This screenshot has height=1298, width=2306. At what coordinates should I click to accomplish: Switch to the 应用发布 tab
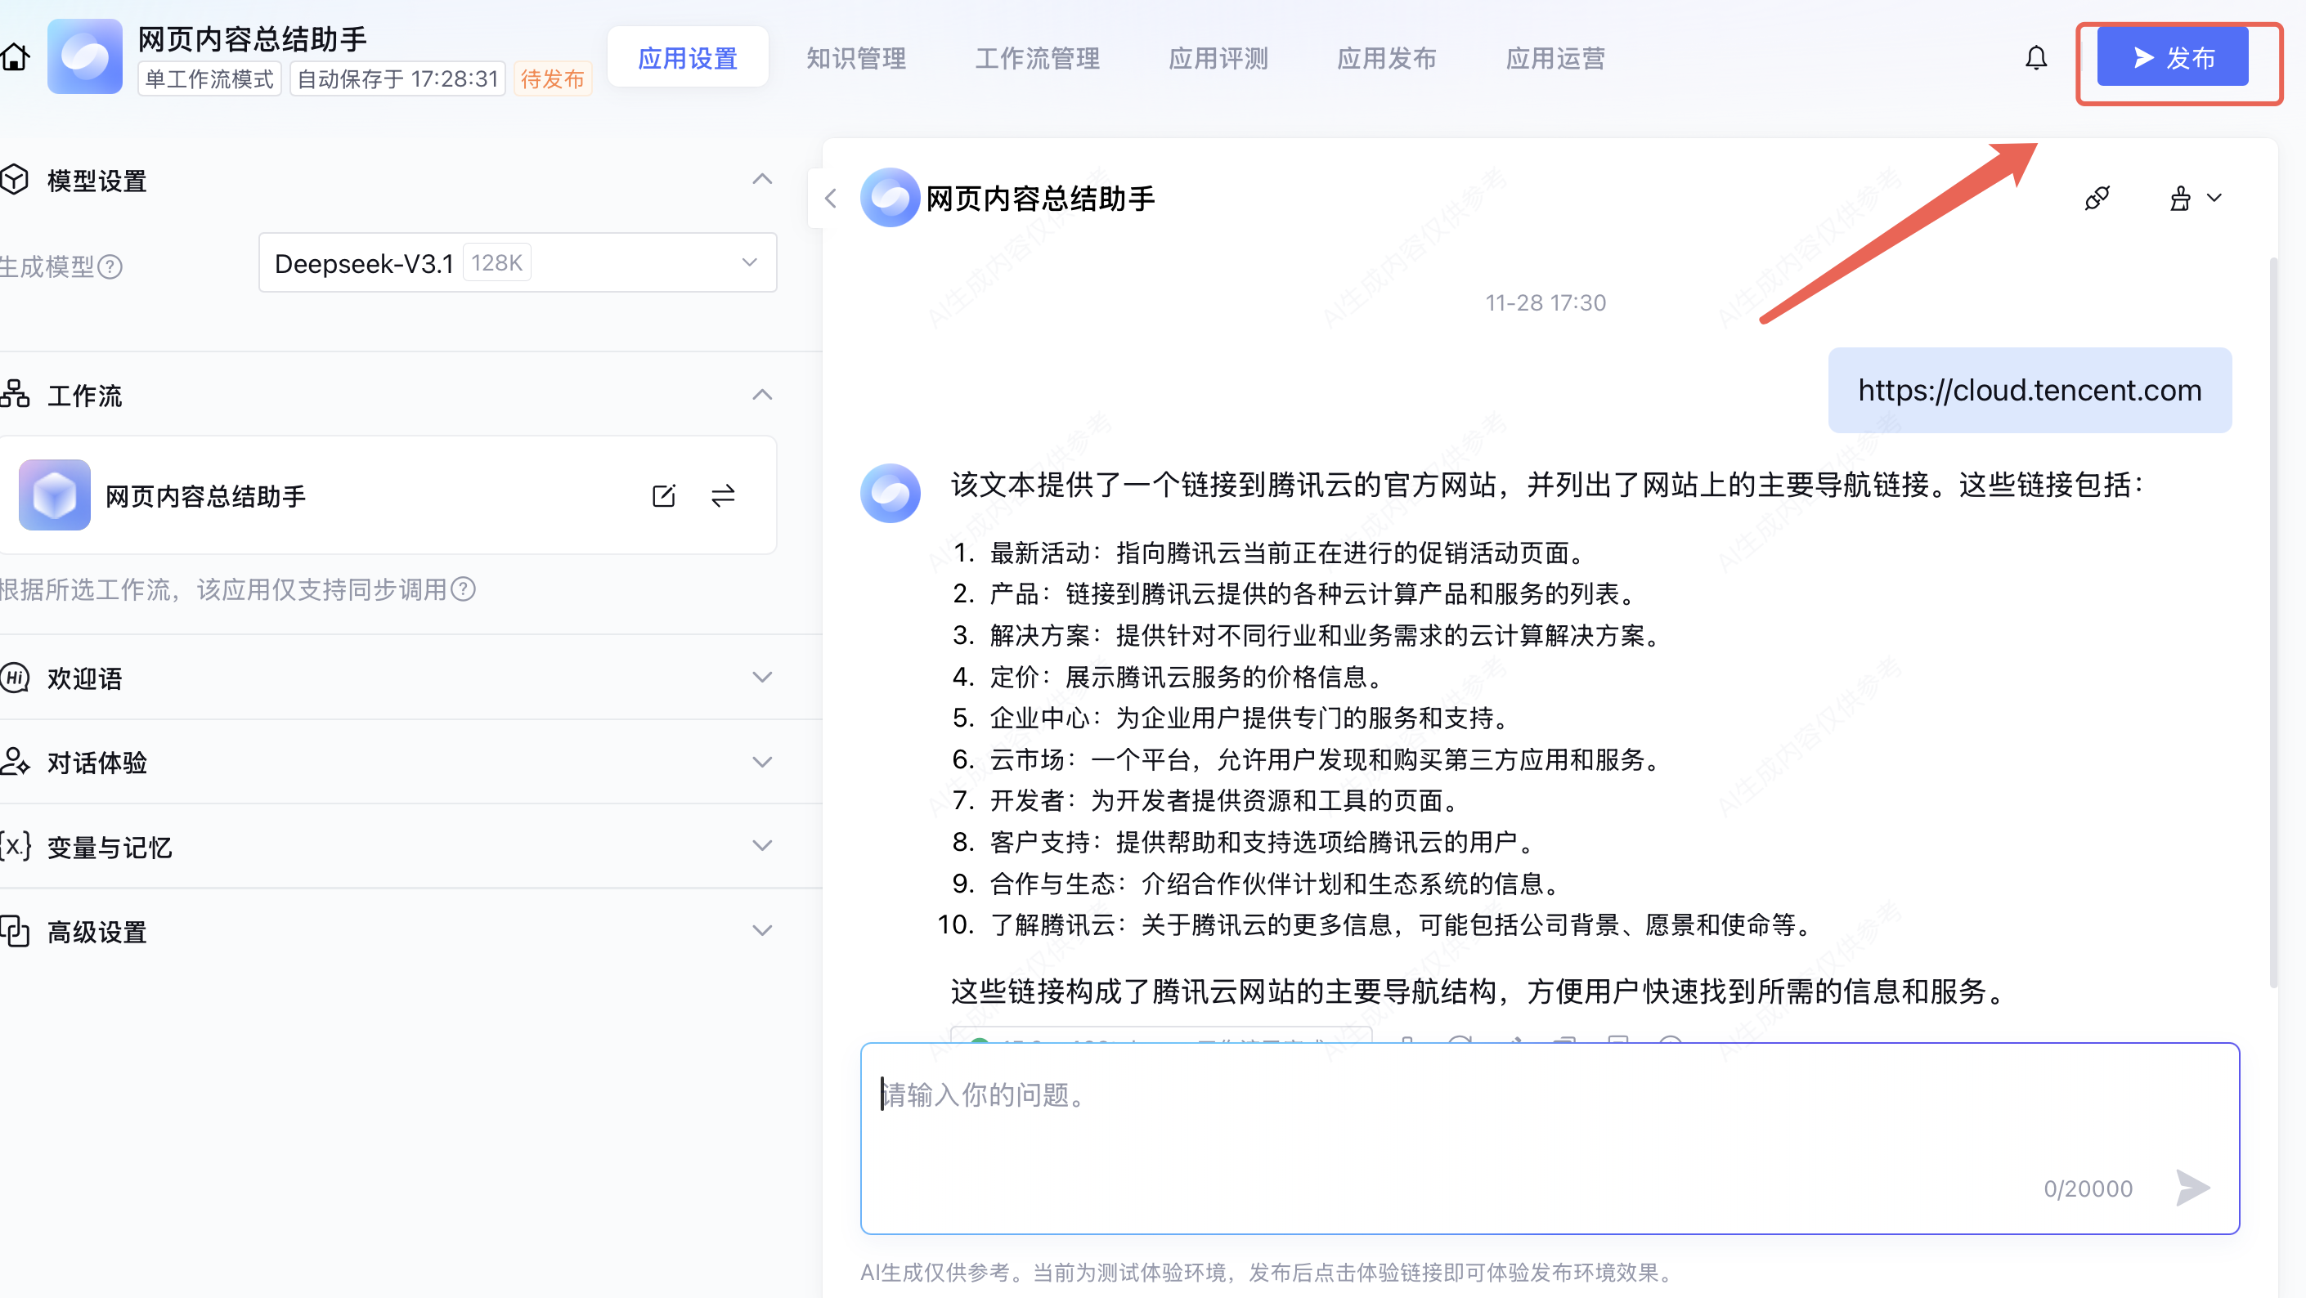pos(1386,58)
